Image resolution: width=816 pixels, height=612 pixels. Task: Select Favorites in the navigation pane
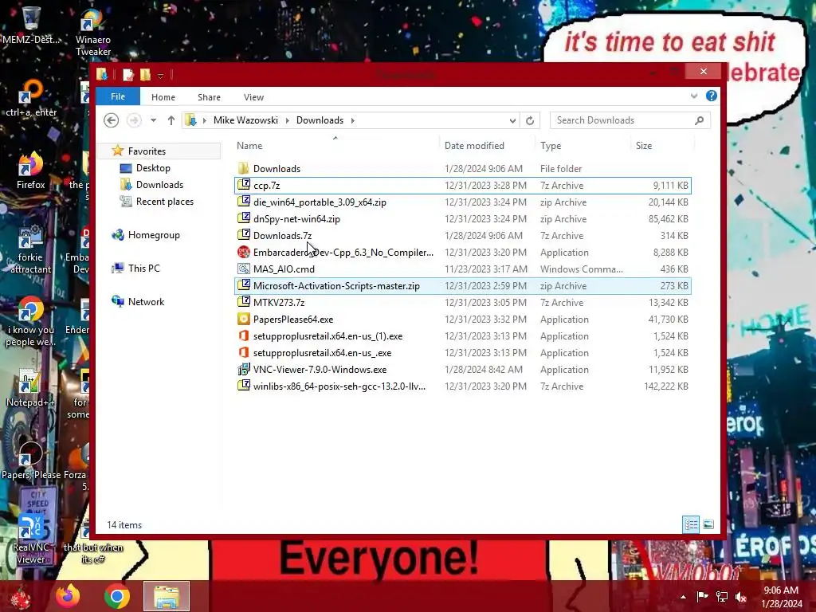coord(147,151)
